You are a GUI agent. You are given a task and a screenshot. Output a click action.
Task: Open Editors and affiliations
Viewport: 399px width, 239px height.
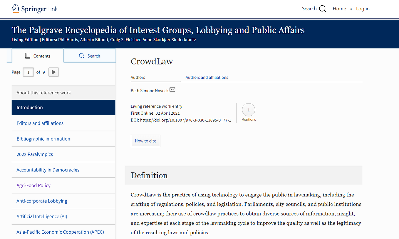(63, 123)
